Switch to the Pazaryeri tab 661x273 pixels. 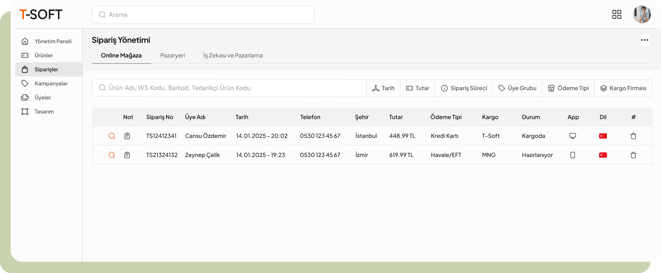pos(172,56)
